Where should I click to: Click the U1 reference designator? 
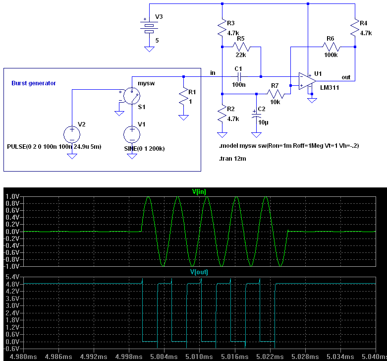point(318,73)
